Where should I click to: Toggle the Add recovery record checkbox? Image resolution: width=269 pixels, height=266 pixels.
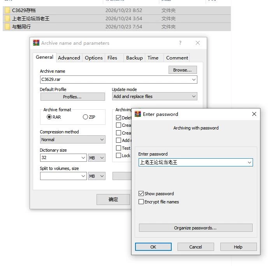118,140
